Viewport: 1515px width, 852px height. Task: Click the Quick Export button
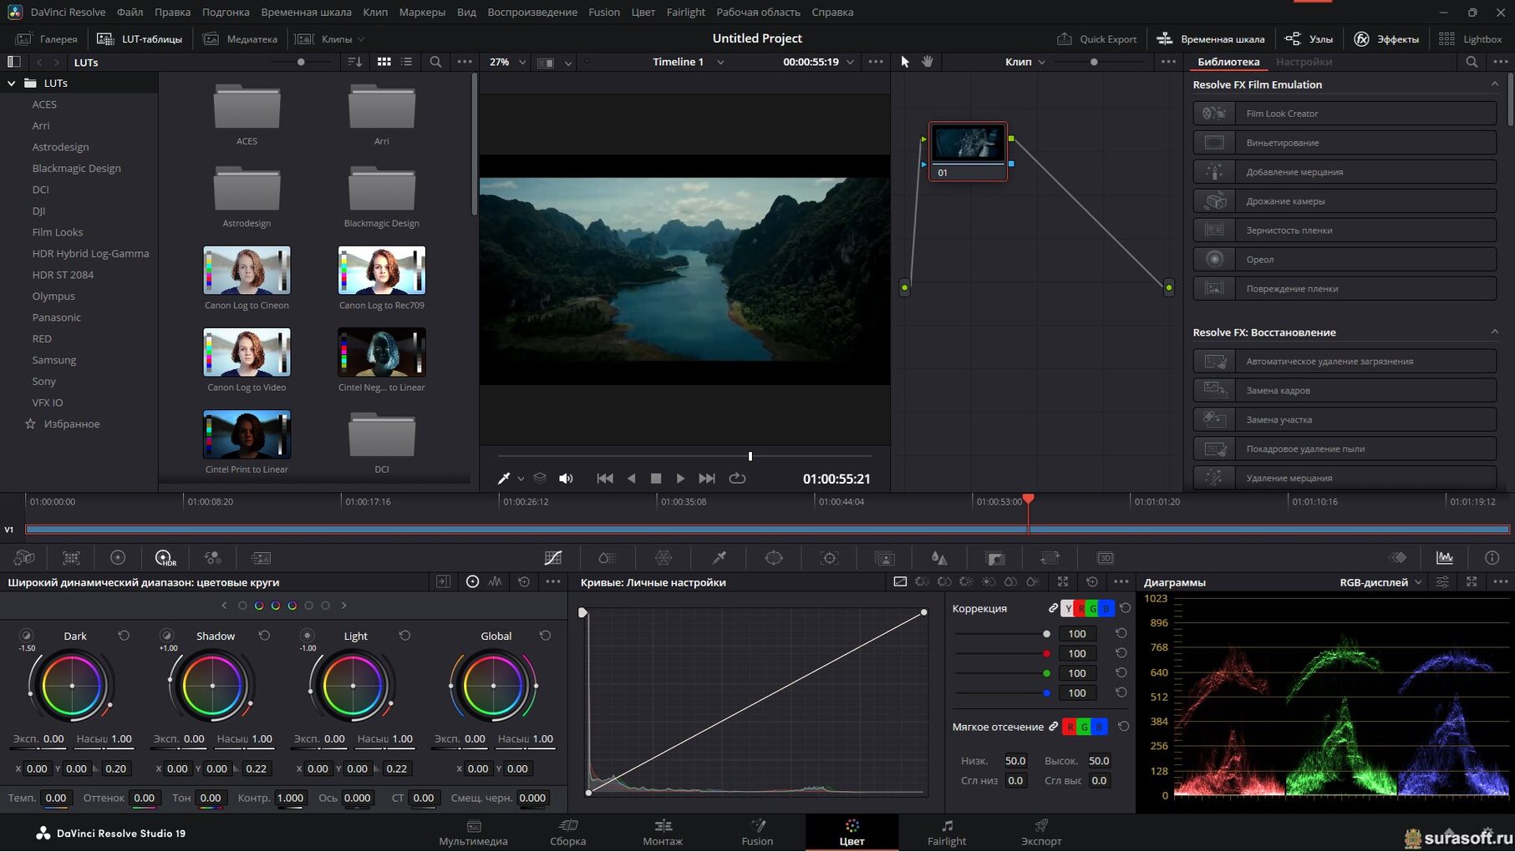coord(1096,39)
